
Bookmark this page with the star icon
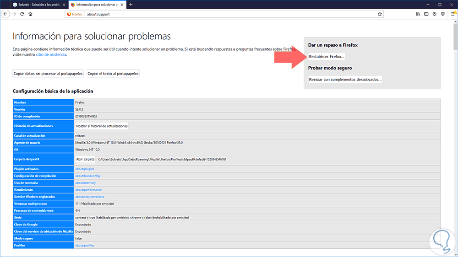(380, 14)
